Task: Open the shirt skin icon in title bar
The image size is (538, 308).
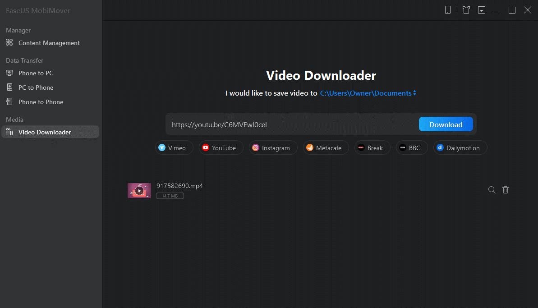Action: [466, 10]
